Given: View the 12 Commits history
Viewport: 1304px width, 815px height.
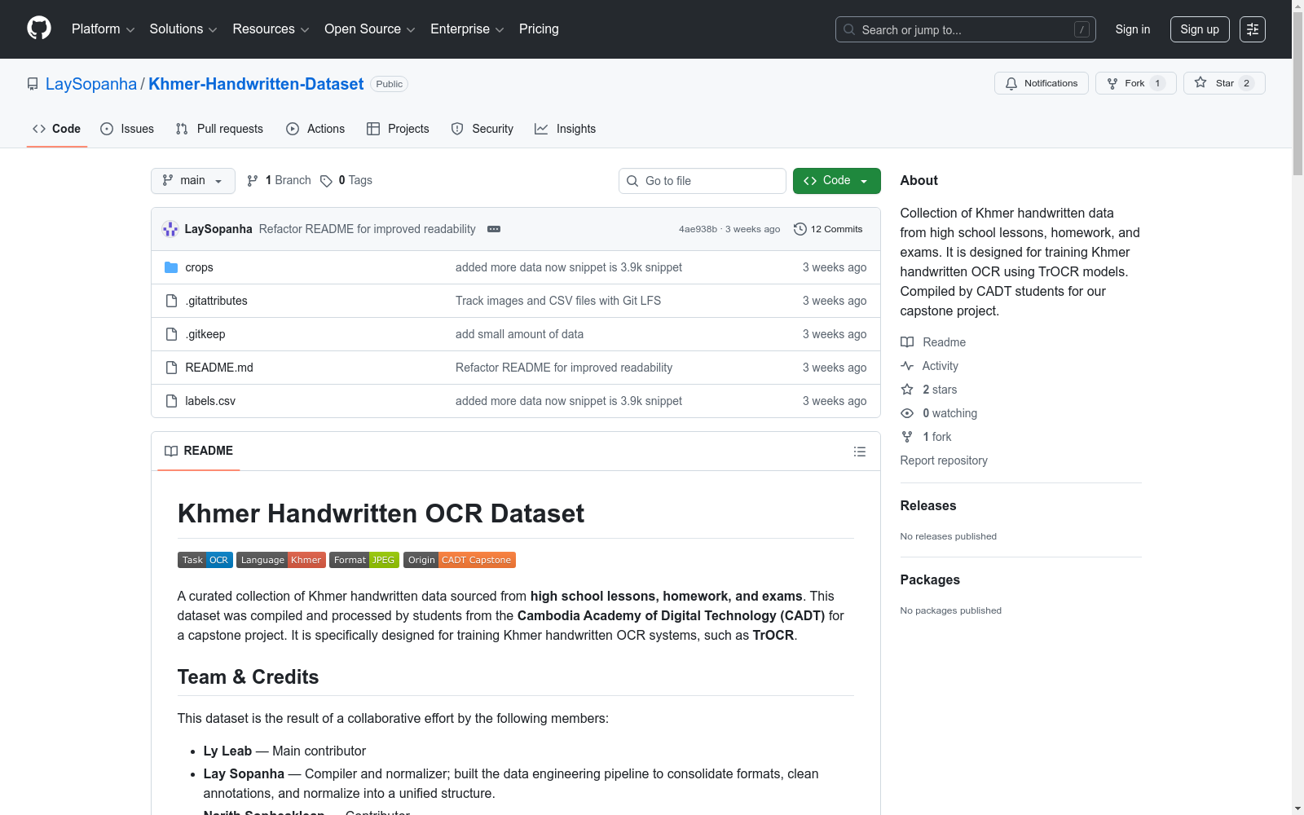Looking at the screenshot, I should tap(828, 229).
